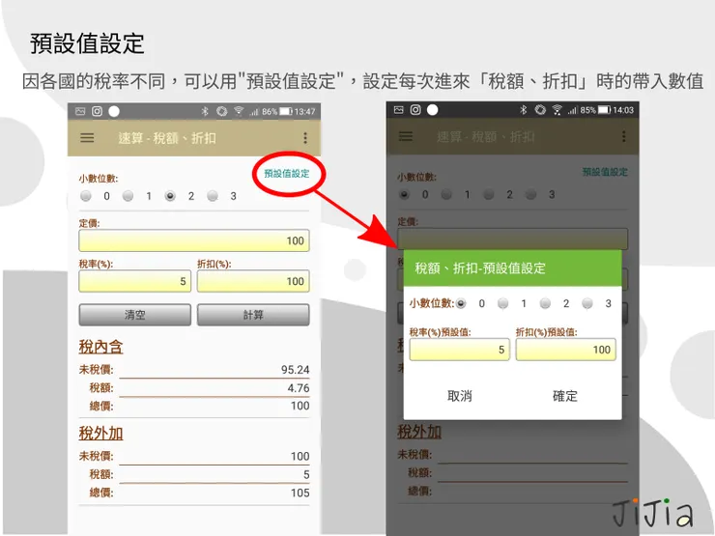Select 0 decimal places in left phone

click(x=86, y=196)
